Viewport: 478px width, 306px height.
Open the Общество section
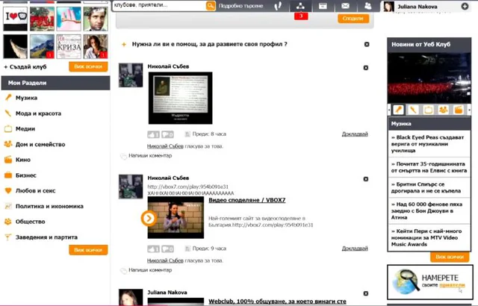tap(30, 222)
